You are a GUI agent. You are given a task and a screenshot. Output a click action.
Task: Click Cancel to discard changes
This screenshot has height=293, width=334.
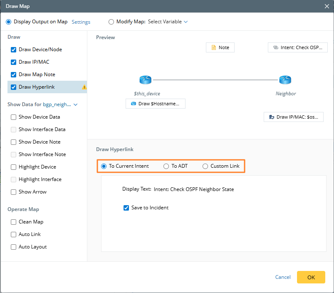283,277
